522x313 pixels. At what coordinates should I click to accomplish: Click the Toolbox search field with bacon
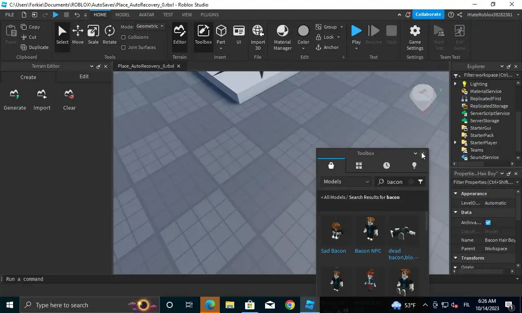pos(395,182)
